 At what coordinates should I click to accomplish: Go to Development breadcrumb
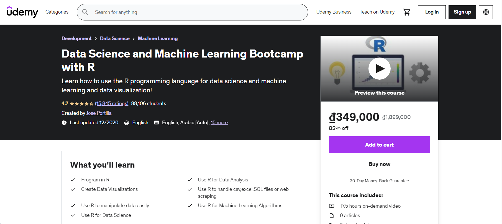(x=76, y=38)
